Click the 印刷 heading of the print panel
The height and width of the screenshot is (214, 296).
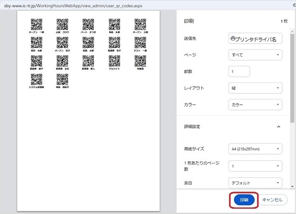point(189,21)
